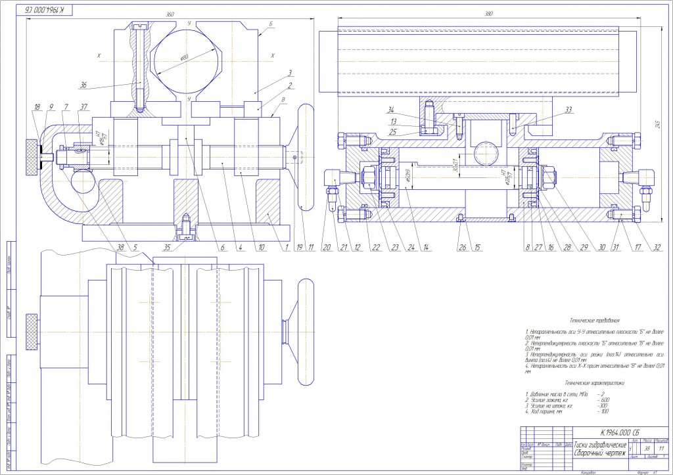Screen dimensions: 673x475
Task: Click part callout number 25
Action: [393, 132]
